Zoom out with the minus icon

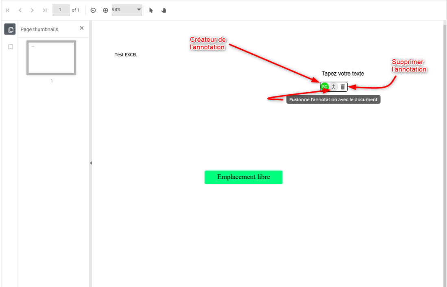[93, 10]
